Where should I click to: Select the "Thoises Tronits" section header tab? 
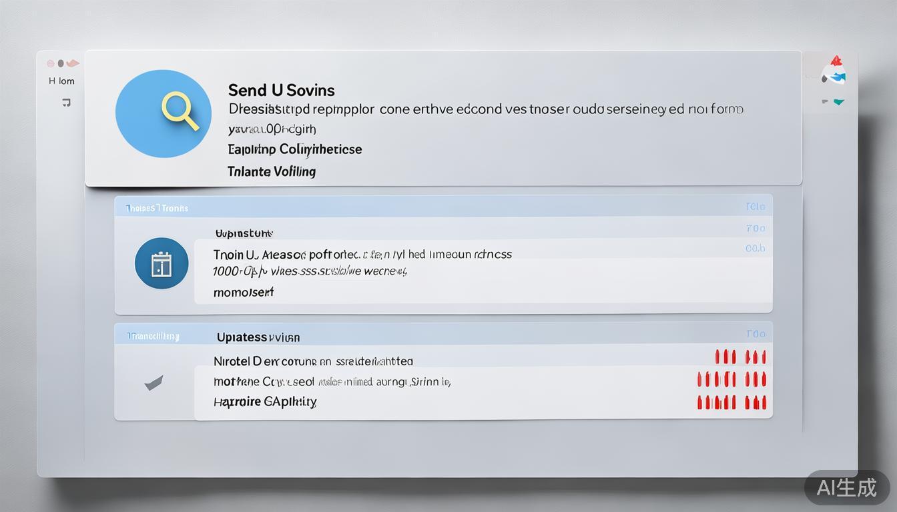click(x=157, y=208)
